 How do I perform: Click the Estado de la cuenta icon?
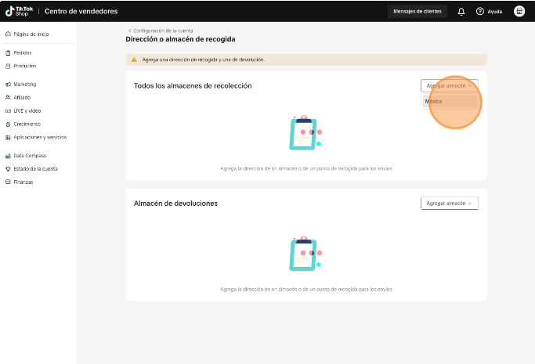coord(8,169)
